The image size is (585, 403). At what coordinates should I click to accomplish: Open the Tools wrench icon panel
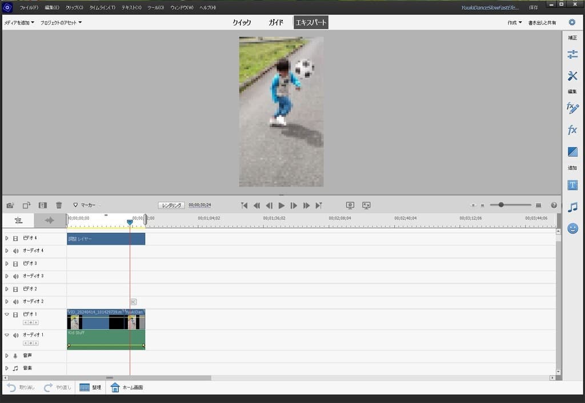click(x=572, y=76)
